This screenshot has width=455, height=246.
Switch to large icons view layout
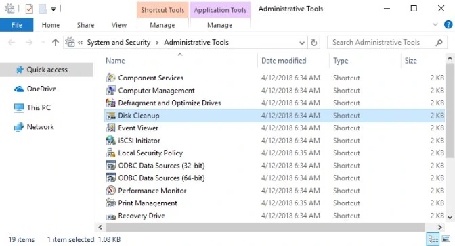click(x=446, y=239)
